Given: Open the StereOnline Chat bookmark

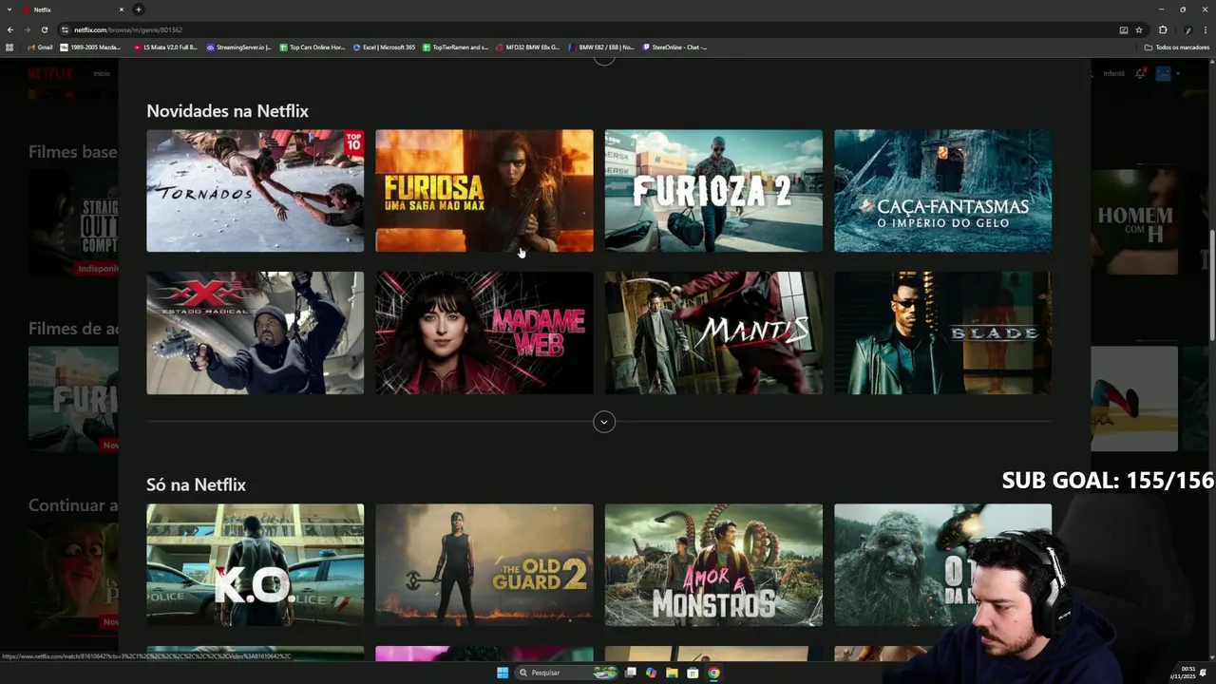Looking at the screenshot, I should [x=674, y=47].
